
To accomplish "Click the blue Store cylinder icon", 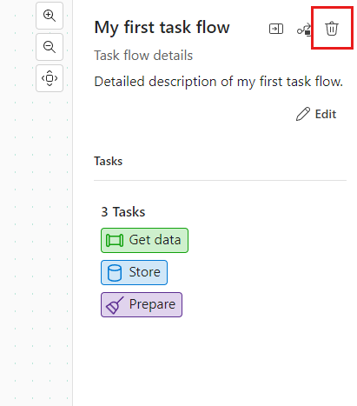I will click(115, 273).
